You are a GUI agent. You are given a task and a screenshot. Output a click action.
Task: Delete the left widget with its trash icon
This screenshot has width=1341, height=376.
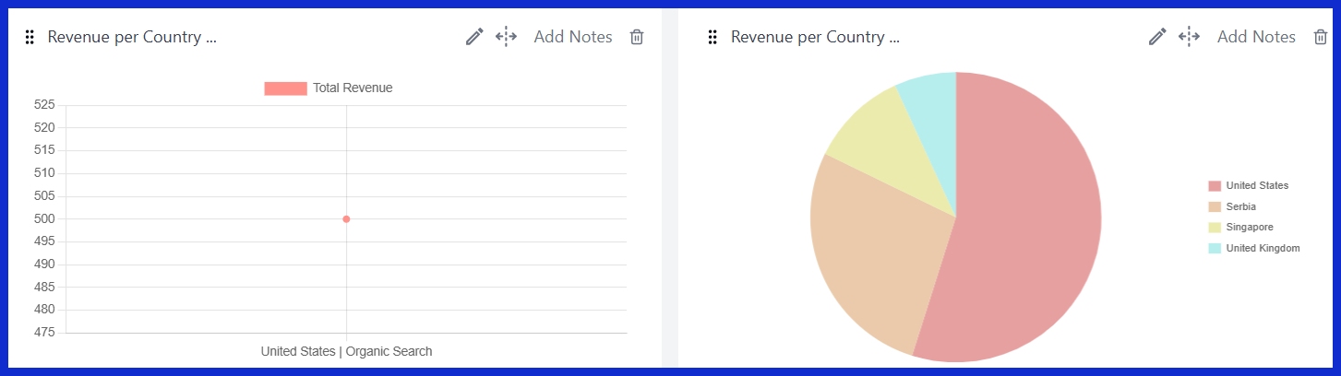tap(636, 37)
